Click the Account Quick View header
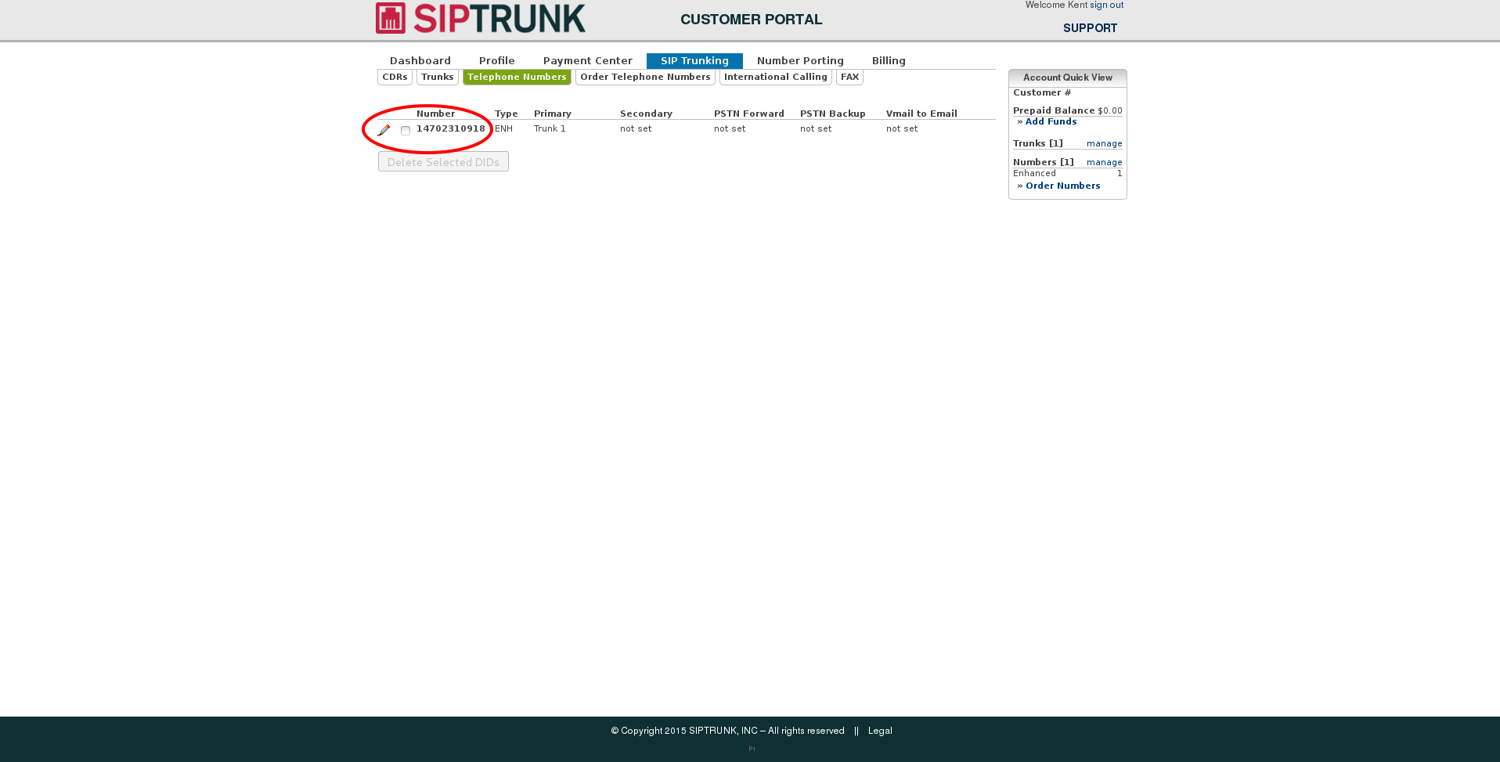This screenshot has height=762, width=1500. click(x=1068, y=78)
